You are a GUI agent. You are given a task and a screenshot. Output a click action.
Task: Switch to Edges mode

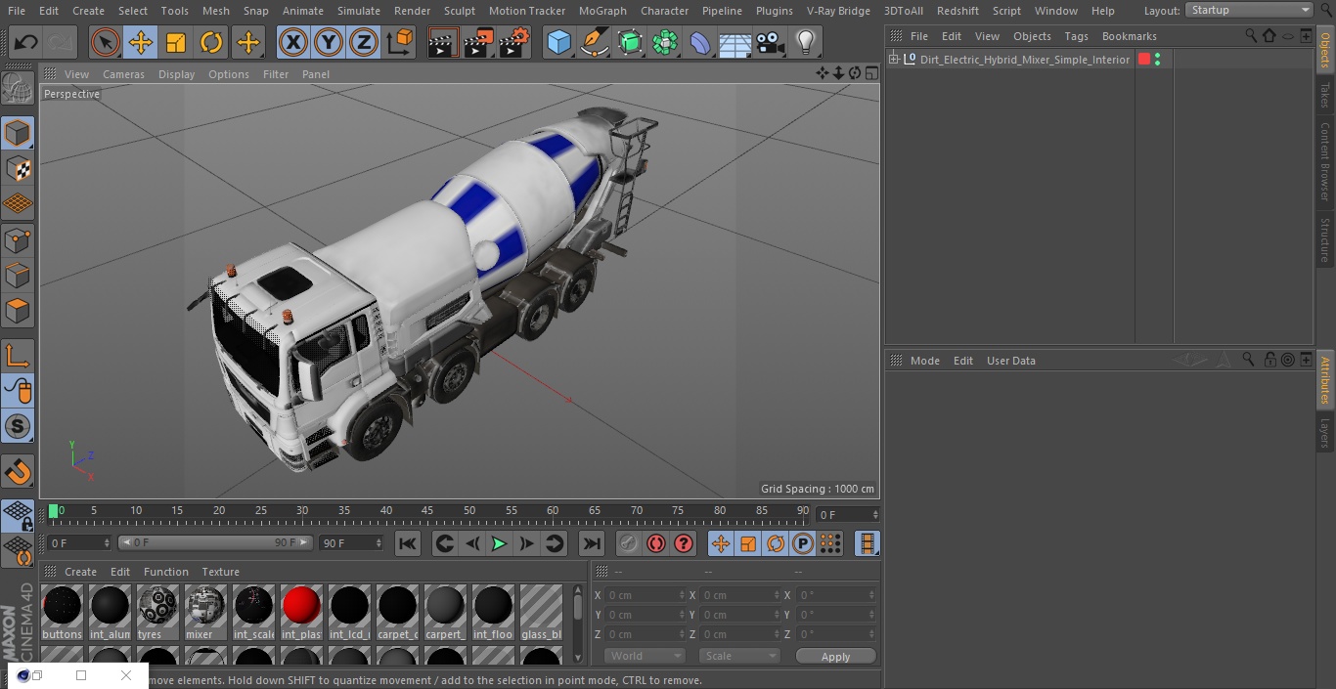coord(18,275)
